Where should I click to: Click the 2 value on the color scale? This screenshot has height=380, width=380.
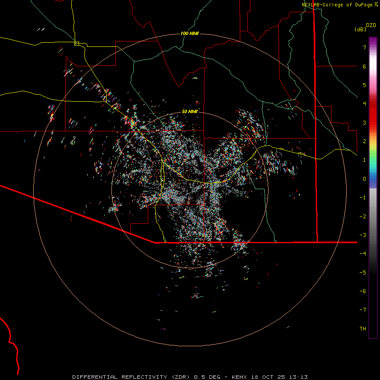[364, 141]
